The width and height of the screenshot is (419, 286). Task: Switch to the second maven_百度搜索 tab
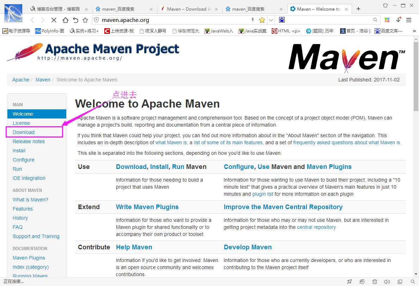pyautogui.click(x=254, y=9)
